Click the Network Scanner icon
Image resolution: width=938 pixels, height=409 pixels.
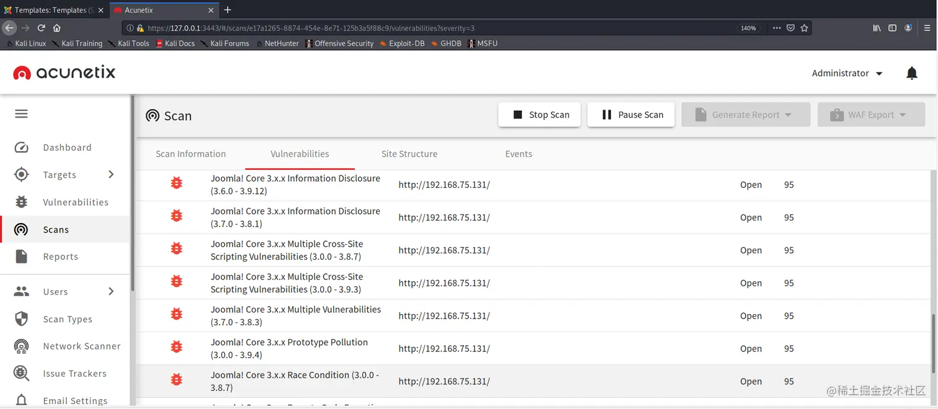click(x=22, y=346)
